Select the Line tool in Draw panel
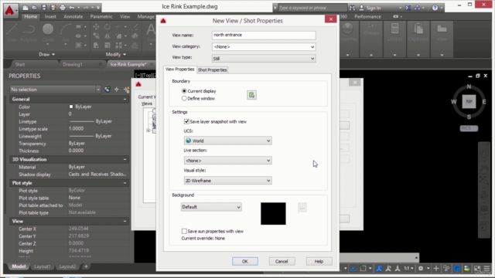Image resolution: width=495 pixels, height=278 pixels. tap(12, 32)
